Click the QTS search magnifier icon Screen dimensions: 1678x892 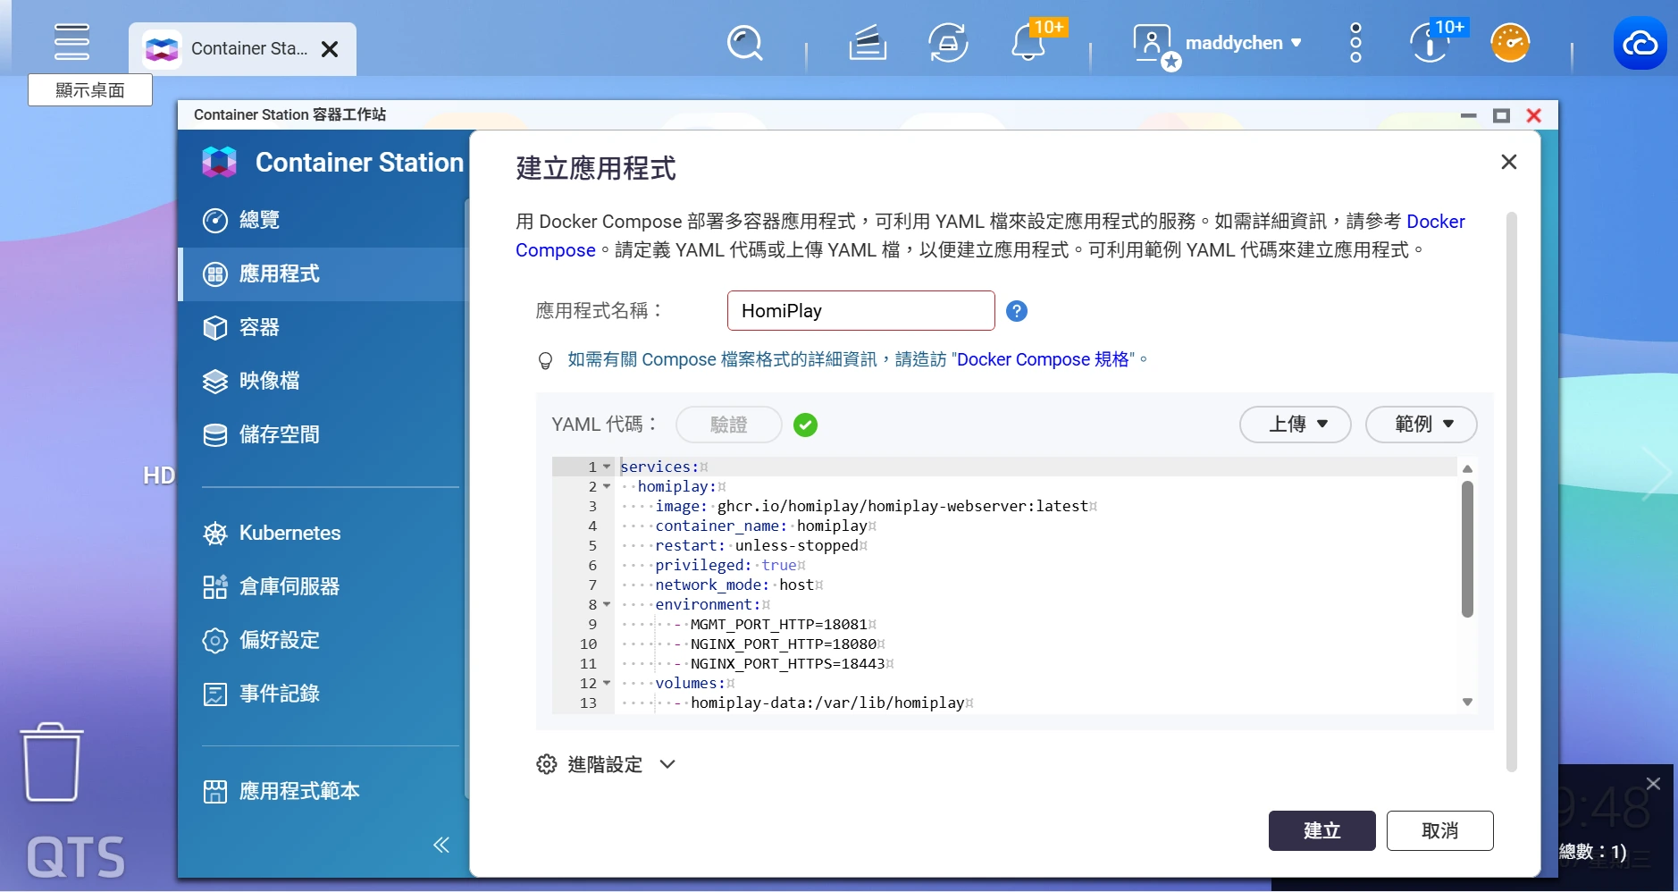coord(744,43)
